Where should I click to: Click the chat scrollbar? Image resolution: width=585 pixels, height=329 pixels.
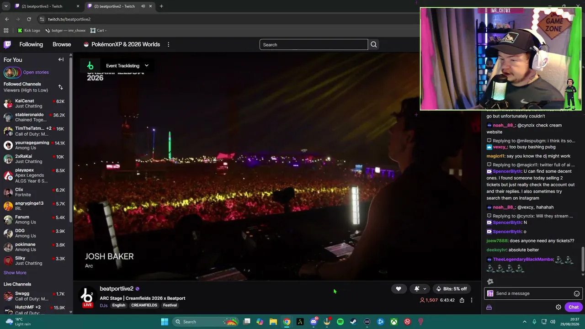pyautogui.click(x=583, y=260)
